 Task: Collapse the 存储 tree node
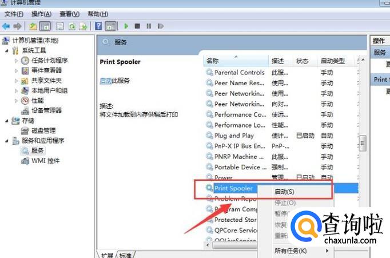7,121
